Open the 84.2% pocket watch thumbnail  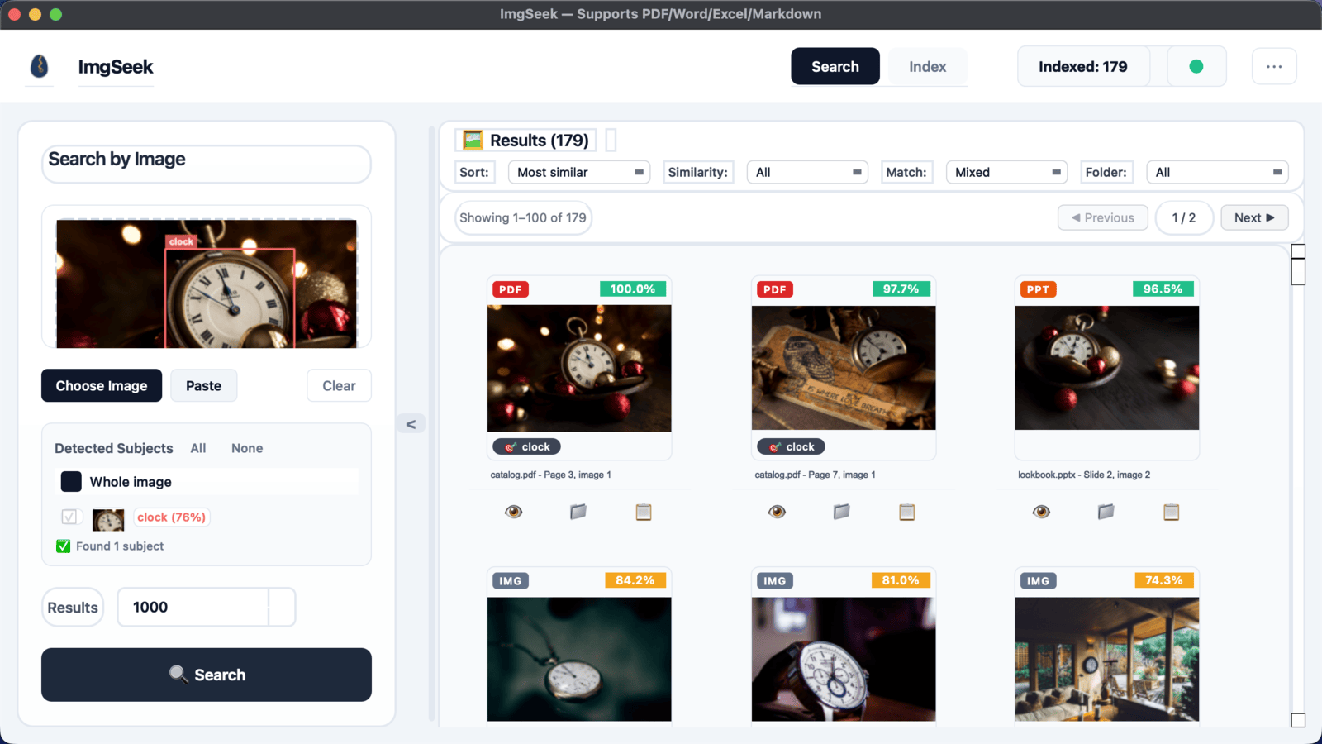point(579,659)
